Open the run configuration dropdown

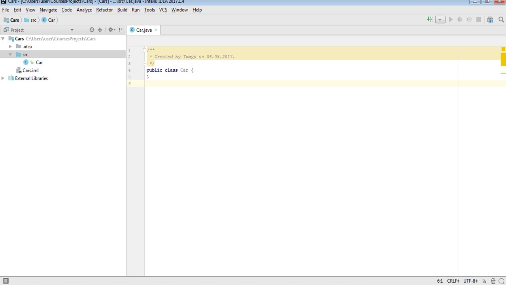(x=440, y=19)
